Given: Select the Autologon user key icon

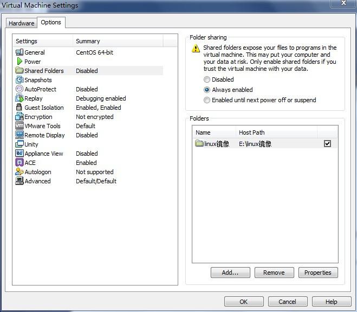Looking at the screenshot, I should (20, 171).
